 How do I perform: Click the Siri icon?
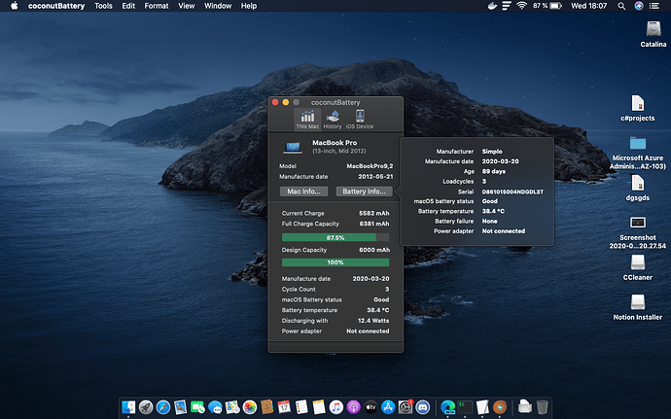click(639, 6)
